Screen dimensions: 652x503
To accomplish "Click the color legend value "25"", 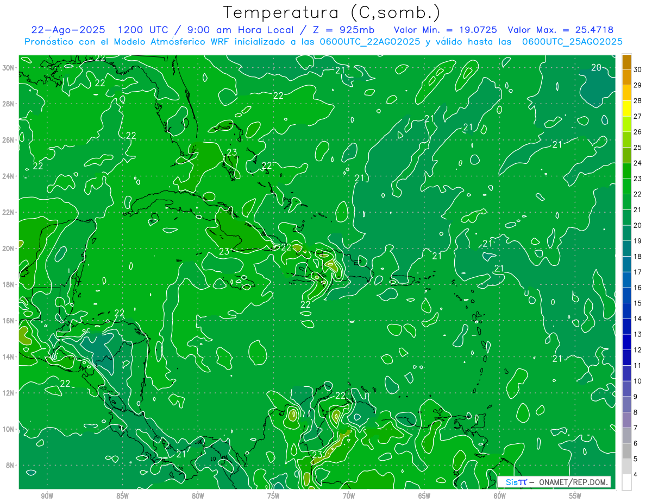I will tap(638, 148).
